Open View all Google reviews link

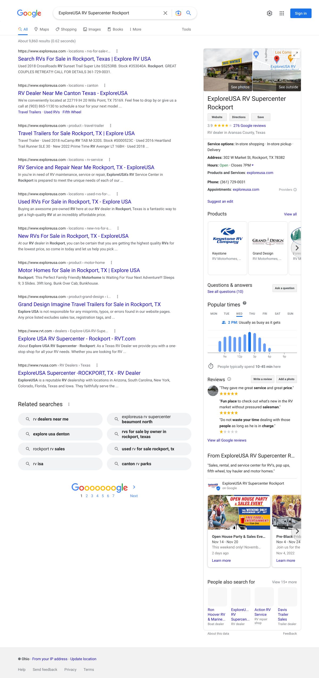[x=227, y=440]
